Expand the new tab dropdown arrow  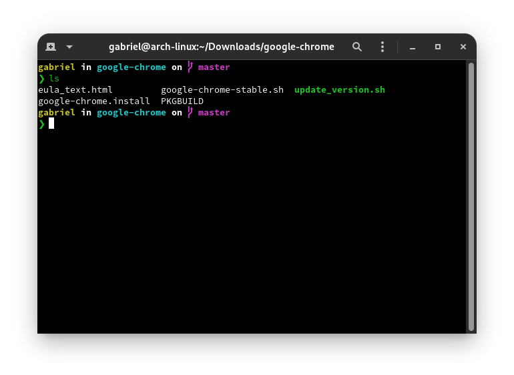point(69,47)
